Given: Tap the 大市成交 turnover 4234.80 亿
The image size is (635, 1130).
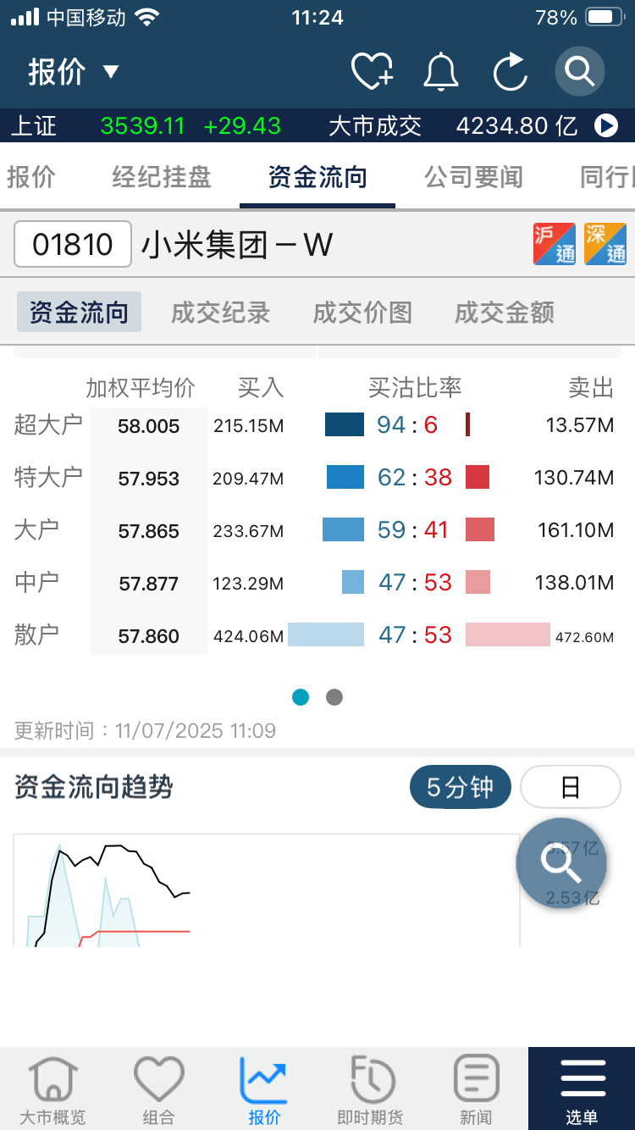Looking at the screenshot, I should pos(516,125).
